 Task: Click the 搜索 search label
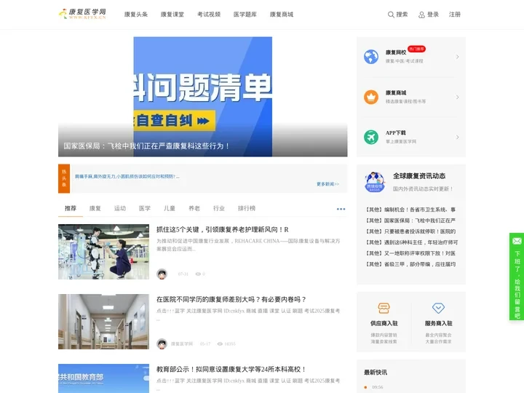click(402, 15)
